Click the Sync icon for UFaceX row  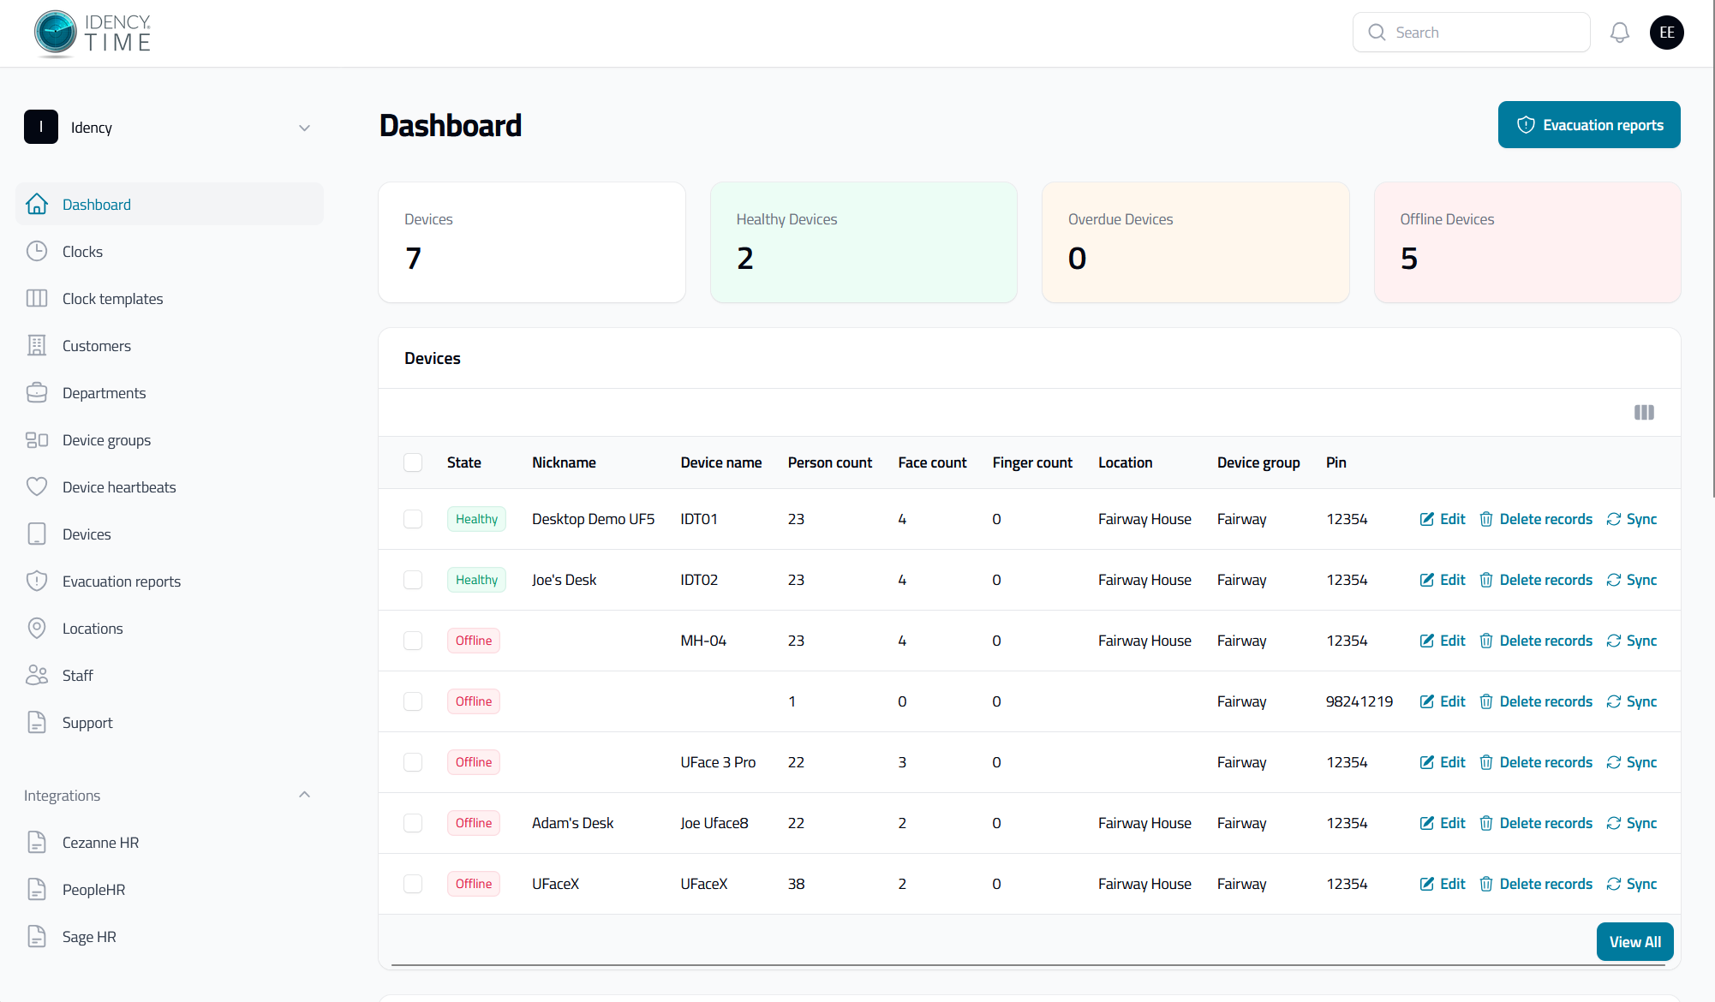pyautogui.click(x=1614, y=884)
